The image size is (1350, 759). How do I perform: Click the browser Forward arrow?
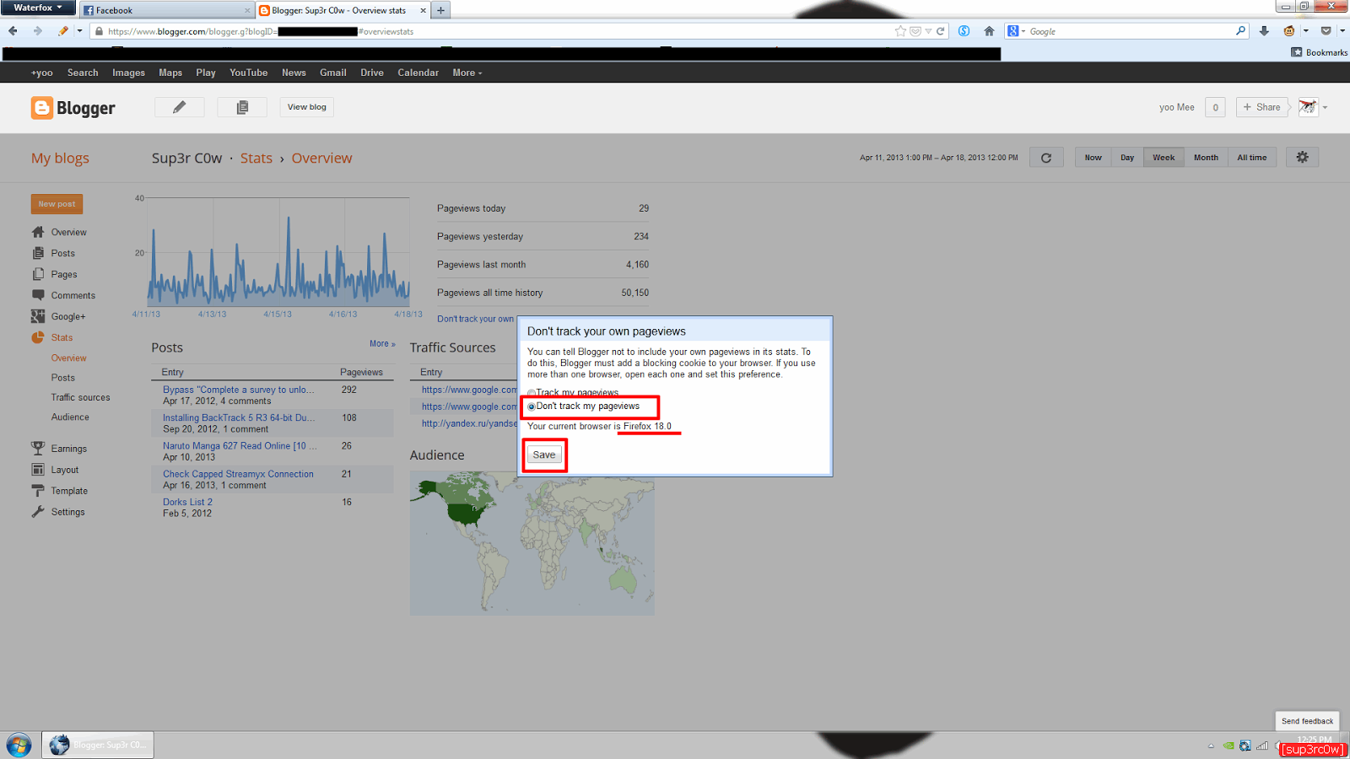click(x=38, y=31)
